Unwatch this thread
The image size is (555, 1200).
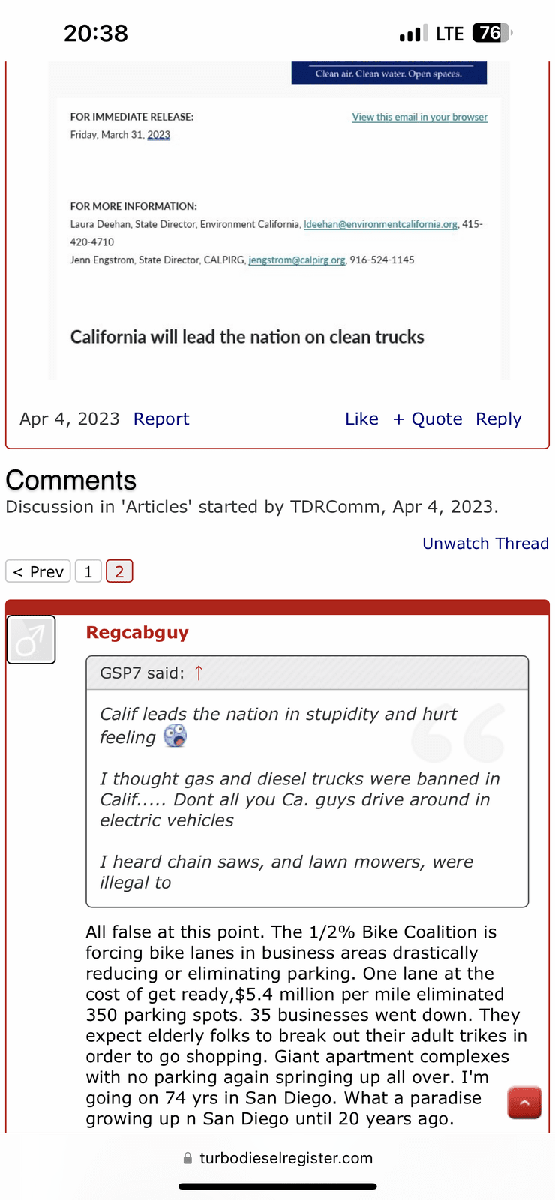pyautogui.click(x=485, y=543)
